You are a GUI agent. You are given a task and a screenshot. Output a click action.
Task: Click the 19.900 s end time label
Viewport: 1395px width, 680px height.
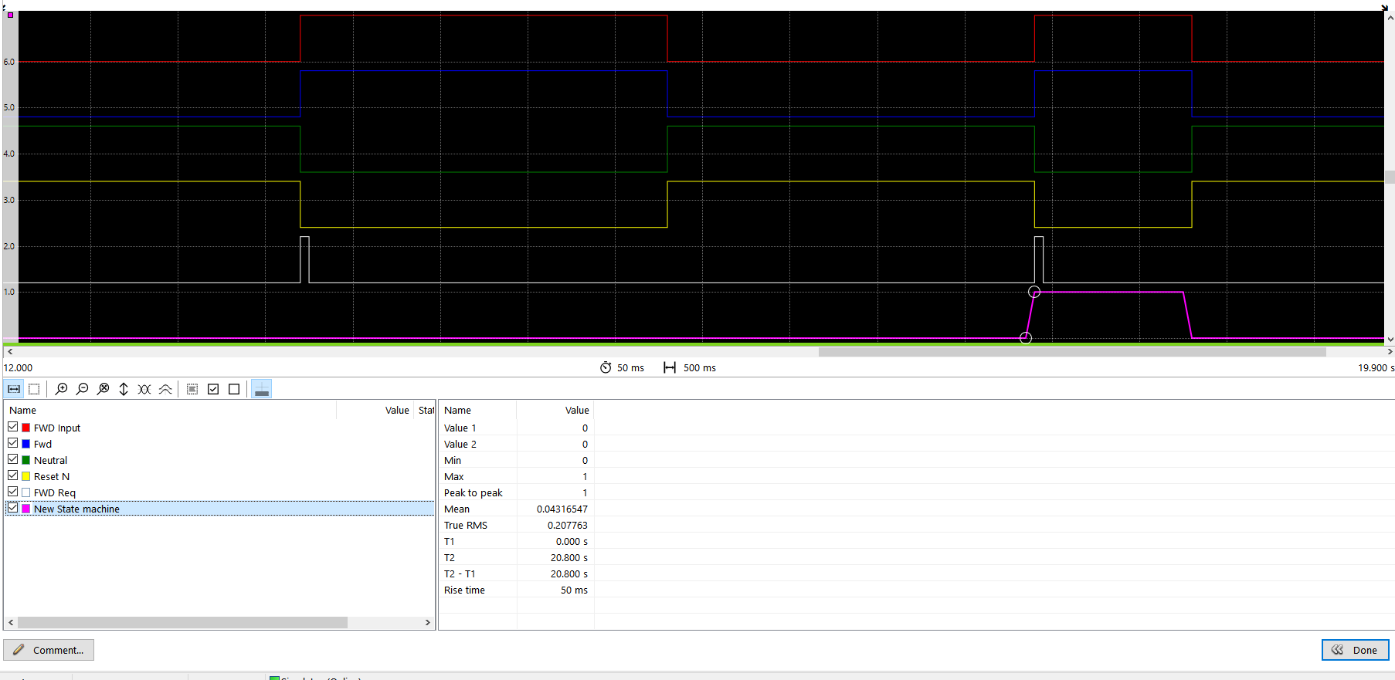point(1376,367)
